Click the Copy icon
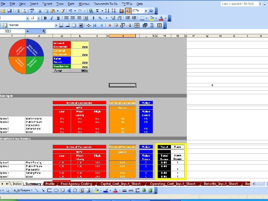The image size is (268, 201). pyautogui.click(x=46, y=11)
